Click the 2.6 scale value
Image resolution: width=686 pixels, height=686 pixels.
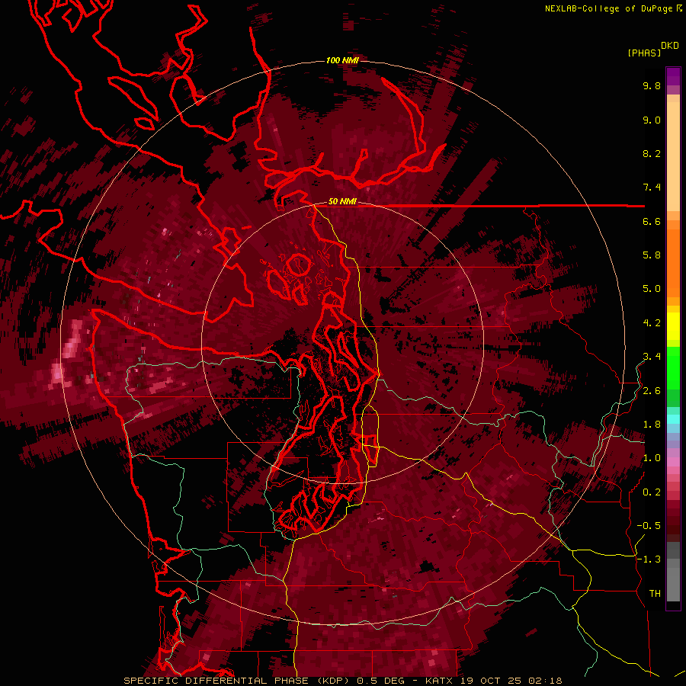click(652, 391)
